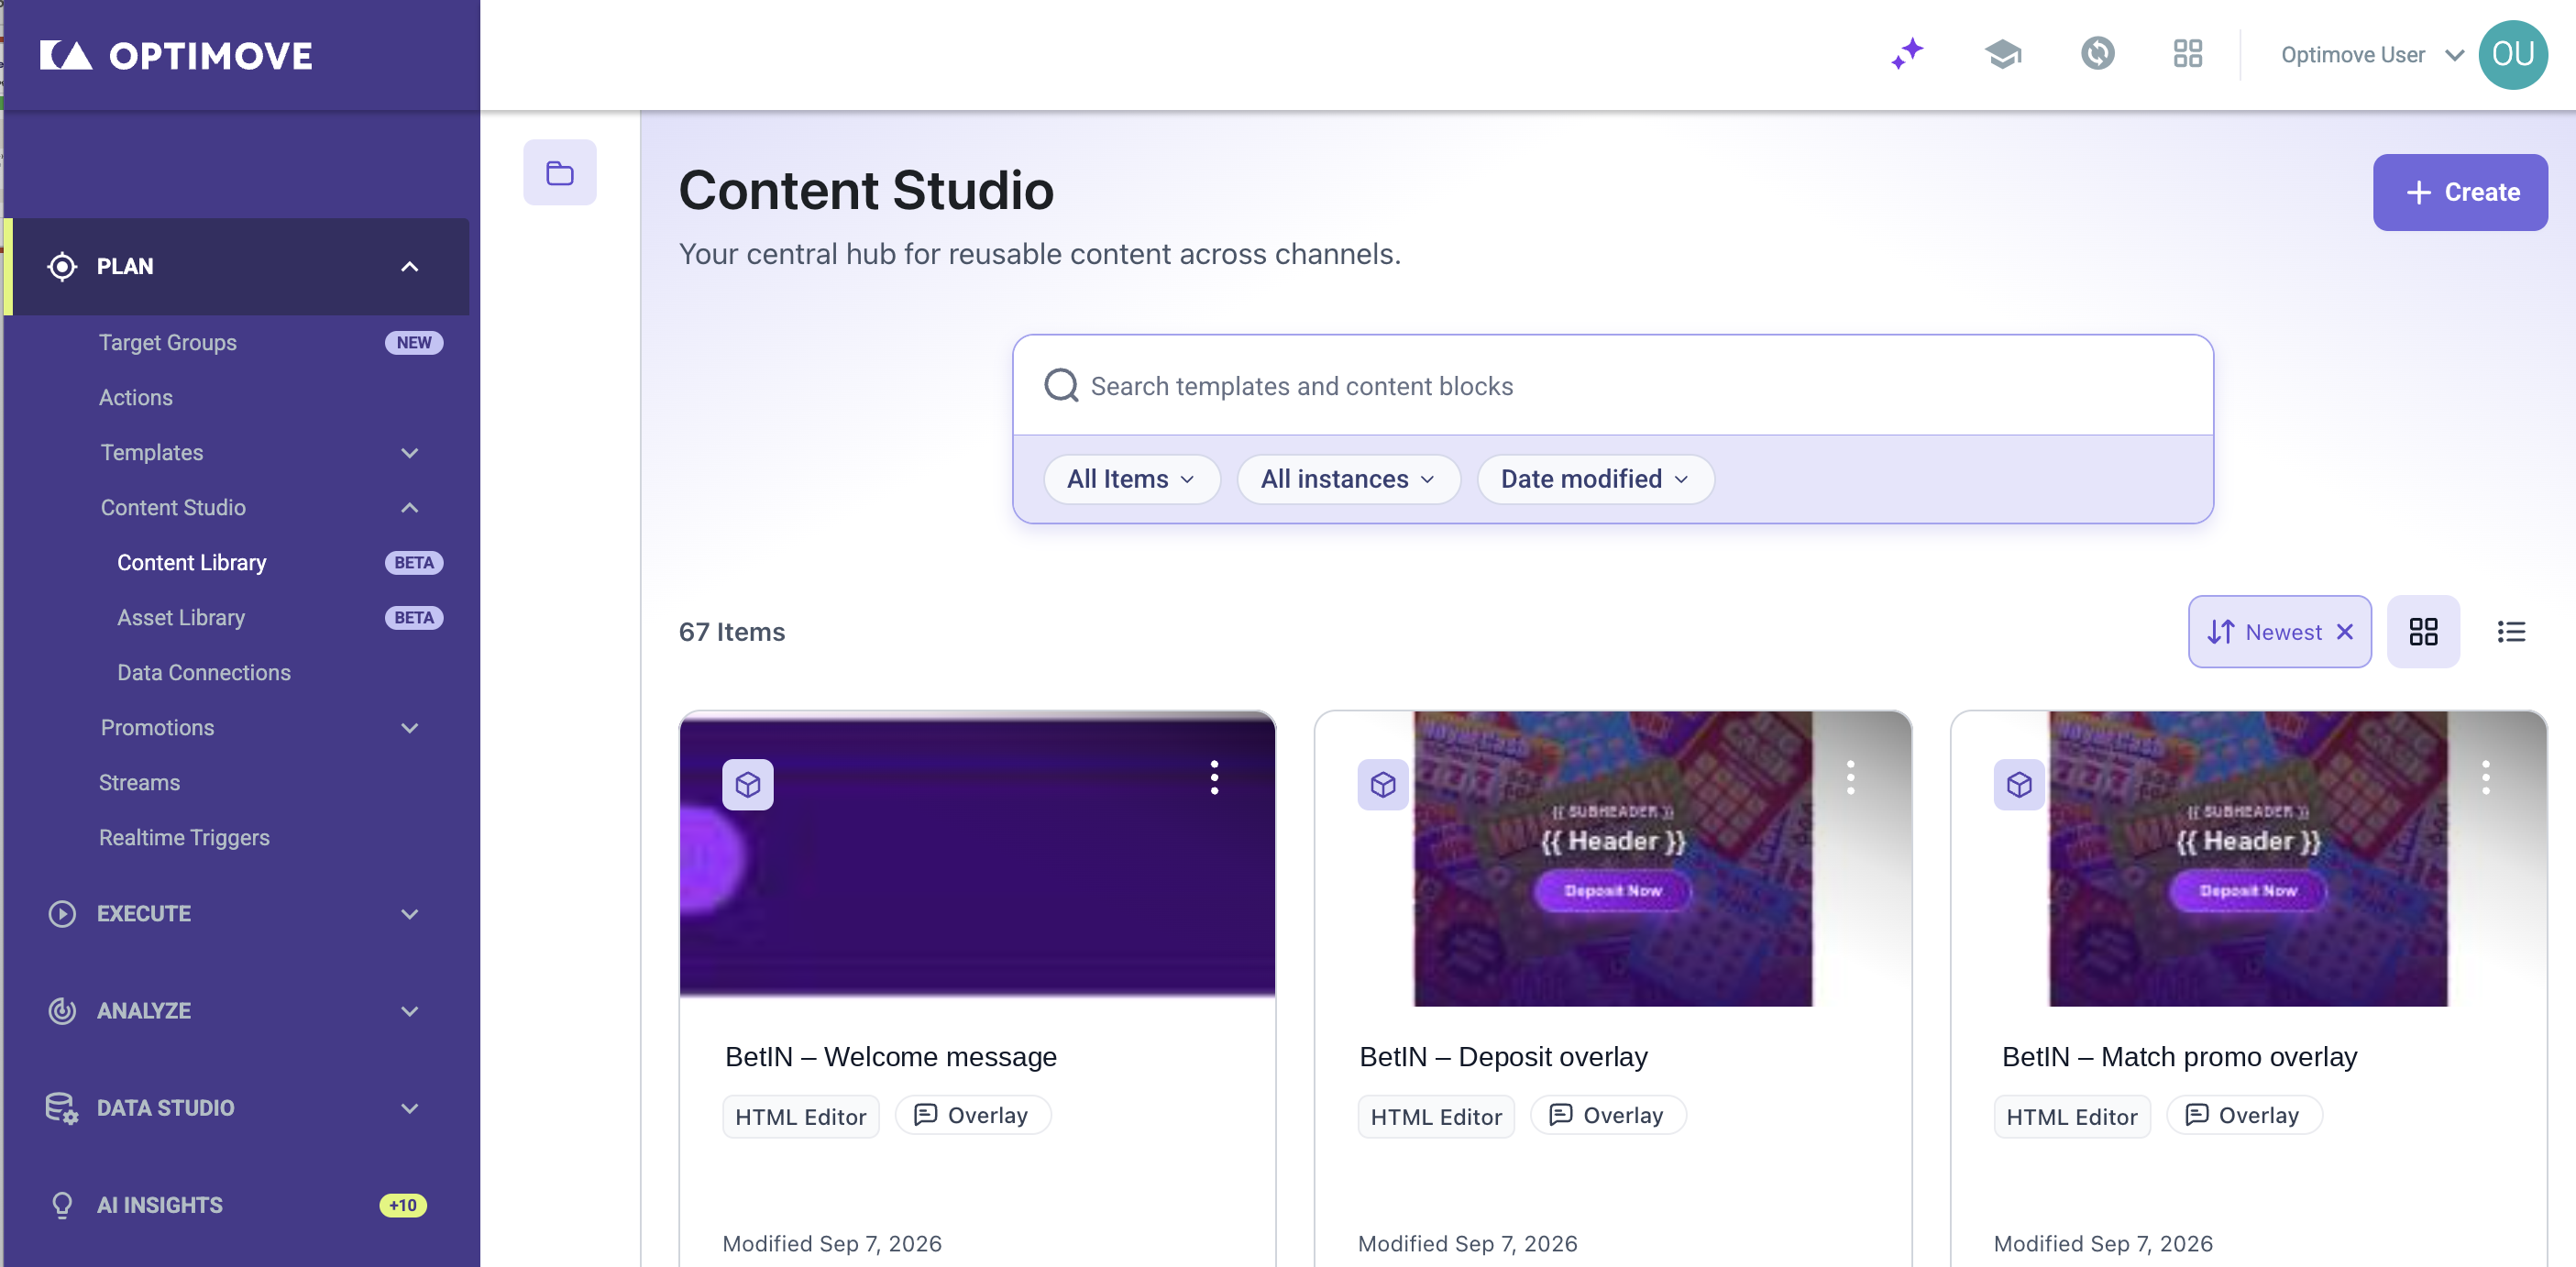This screenshot has height=1267, width=2576.
Task: Open the Date modified filter dropdown
Action: coord(1595,479)
